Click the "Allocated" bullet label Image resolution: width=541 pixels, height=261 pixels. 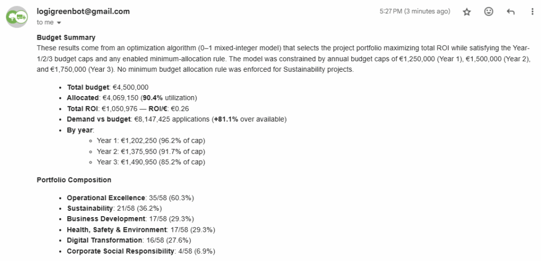tap(84, 98)
